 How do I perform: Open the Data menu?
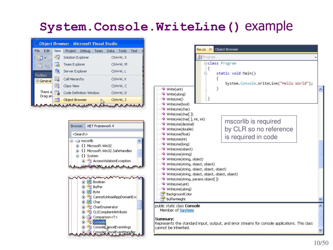click(111, 51)
